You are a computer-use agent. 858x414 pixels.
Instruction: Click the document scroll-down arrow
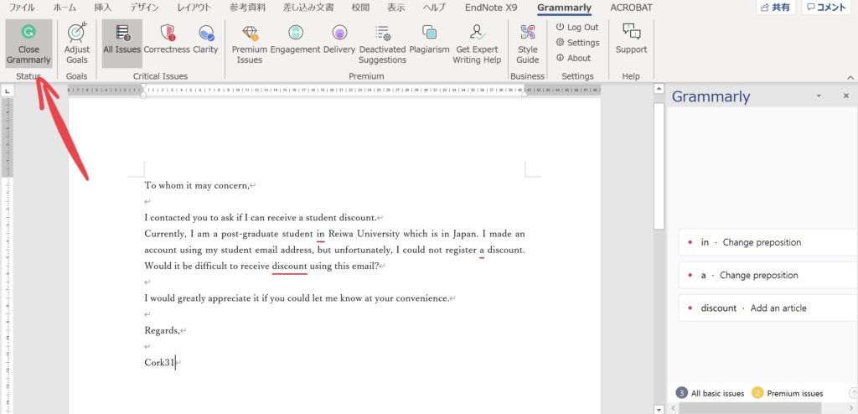click(659, 409)
